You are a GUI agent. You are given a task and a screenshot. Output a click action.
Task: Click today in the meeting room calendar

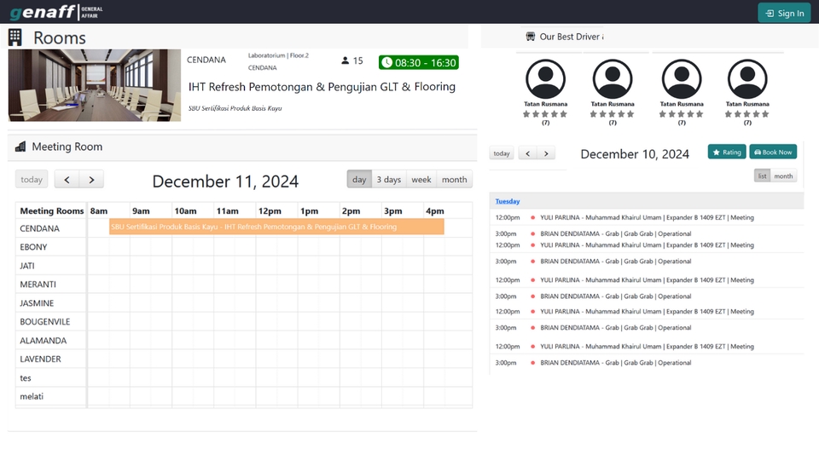click(x=32, y=180)
